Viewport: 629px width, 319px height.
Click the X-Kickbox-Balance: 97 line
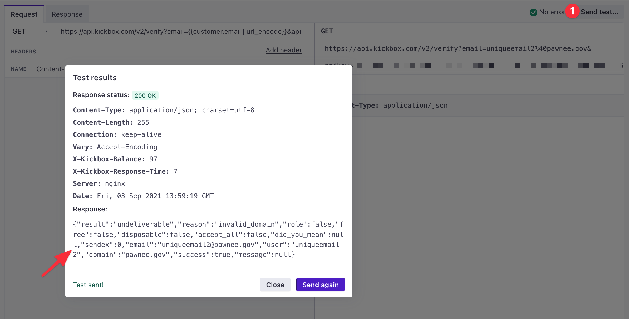tap(115, 159)
